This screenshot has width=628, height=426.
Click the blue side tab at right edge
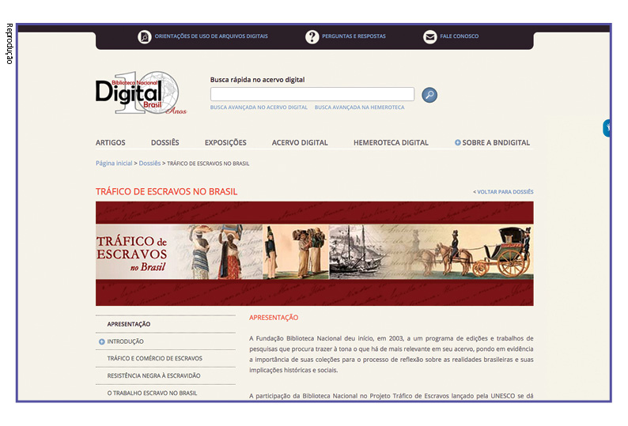coord(607,127)
